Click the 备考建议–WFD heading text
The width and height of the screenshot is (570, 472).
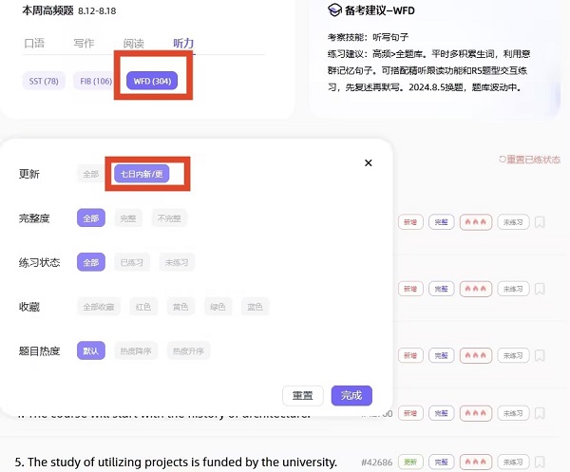pyautogui.click(x=379, y=10)
